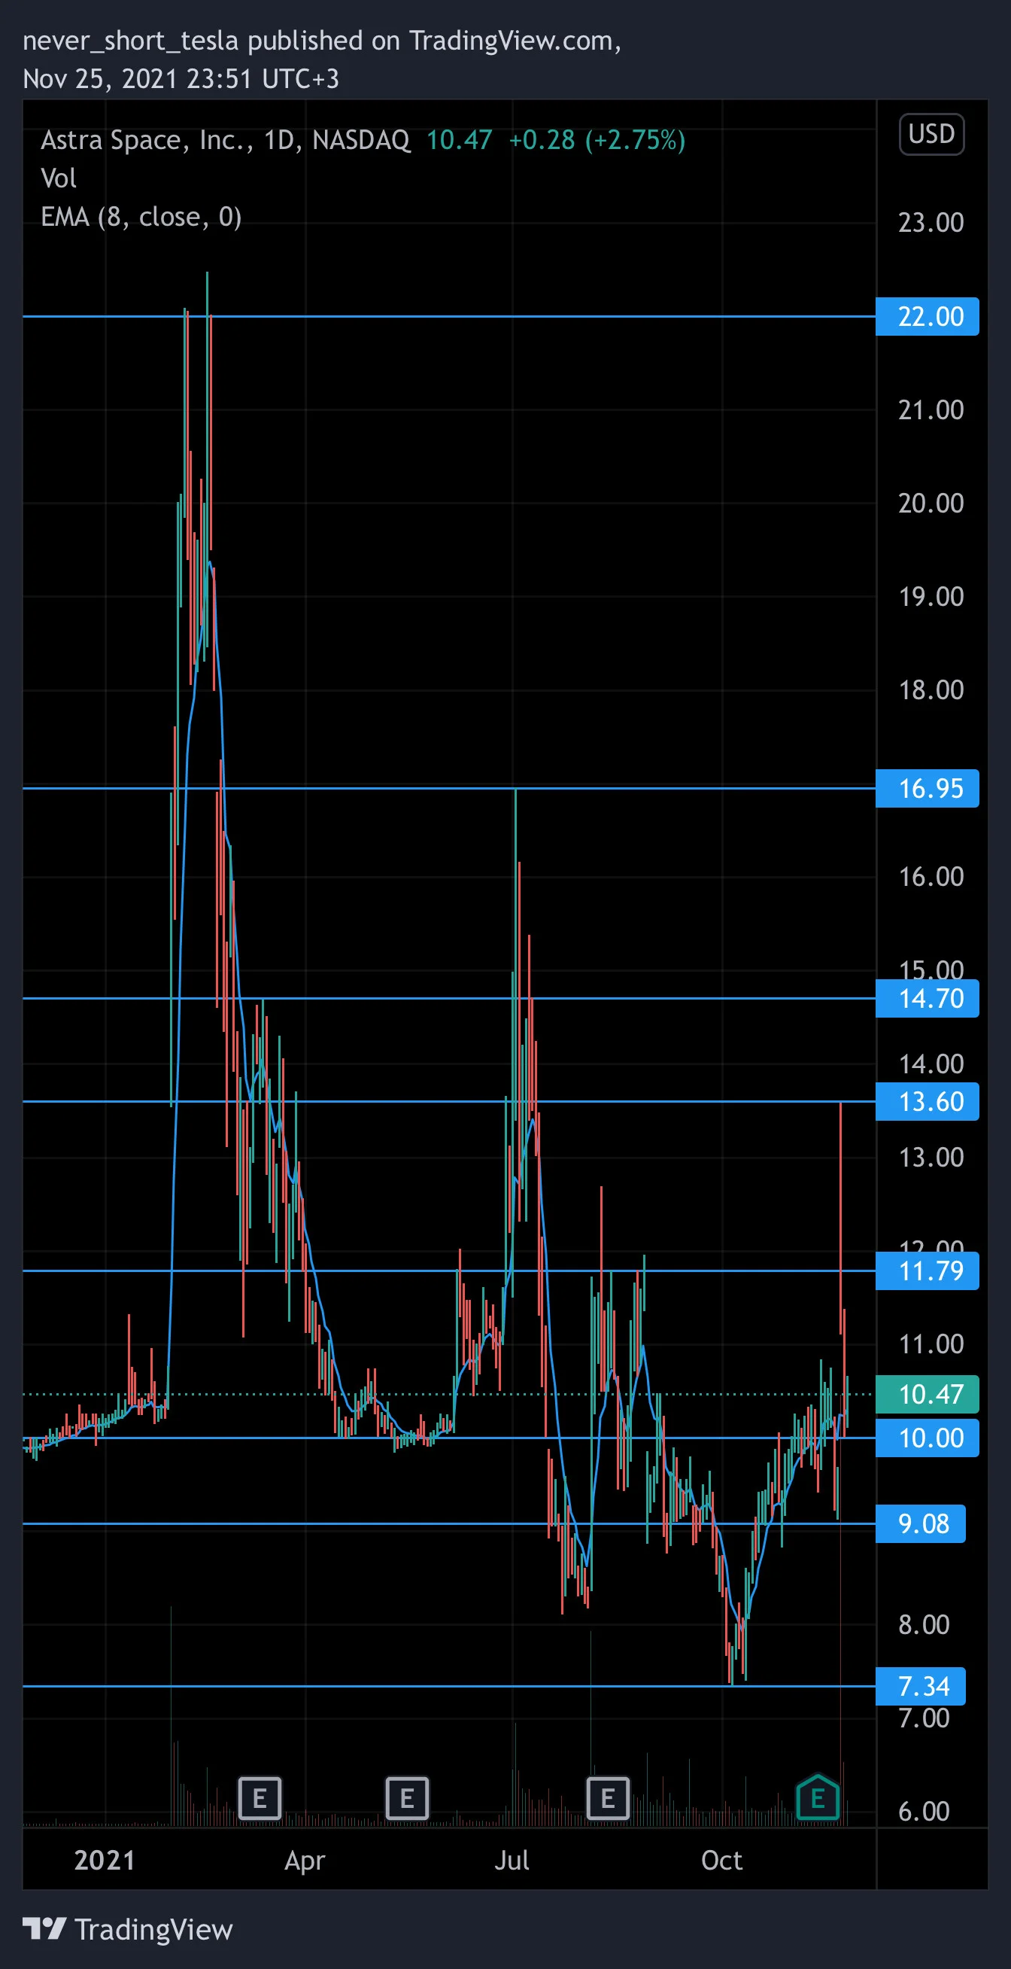Viewport: 1011px width, 1969px height.
Task: Select the 16.00 price axis tick
Action: (x=931, y=876)
